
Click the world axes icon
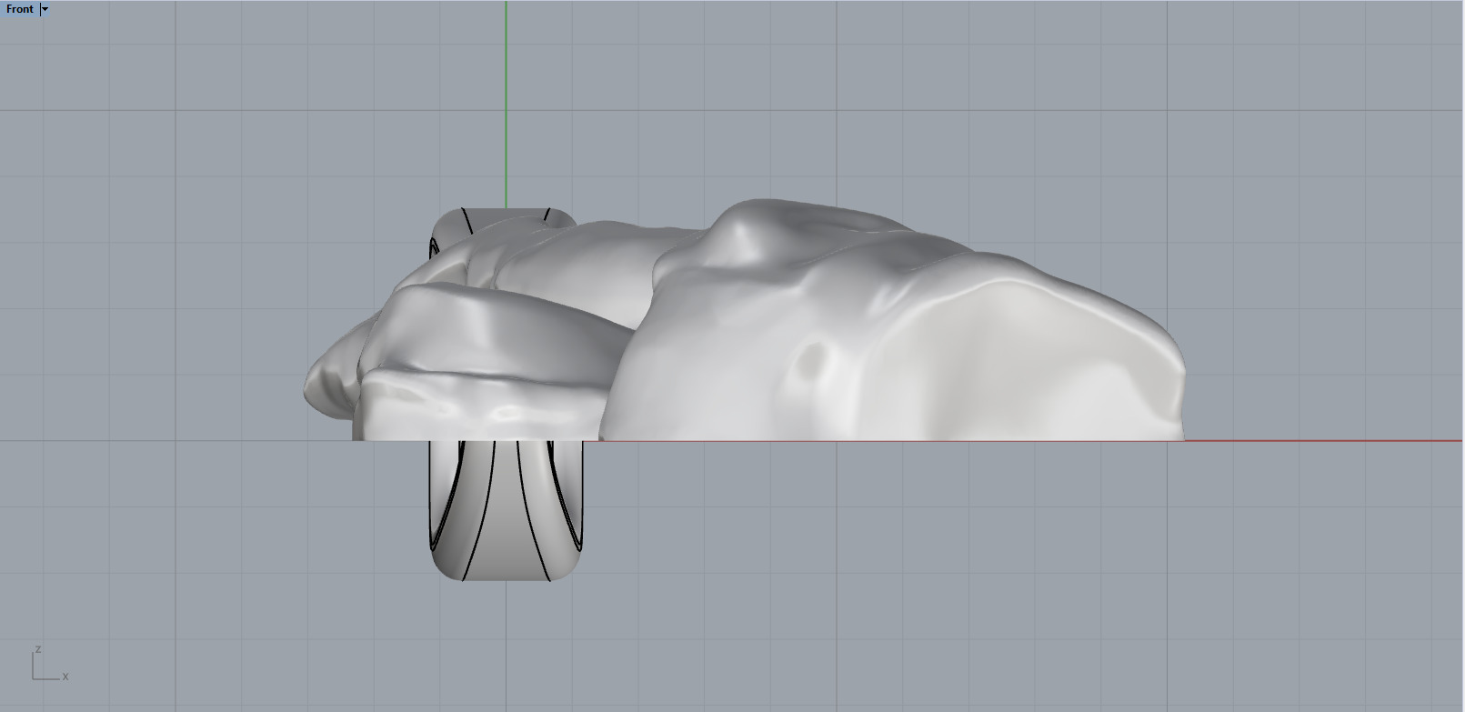49,664
